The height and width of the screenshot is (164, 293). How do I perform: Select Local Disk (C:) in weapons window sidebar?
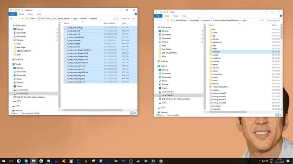[x=22, y=90]
